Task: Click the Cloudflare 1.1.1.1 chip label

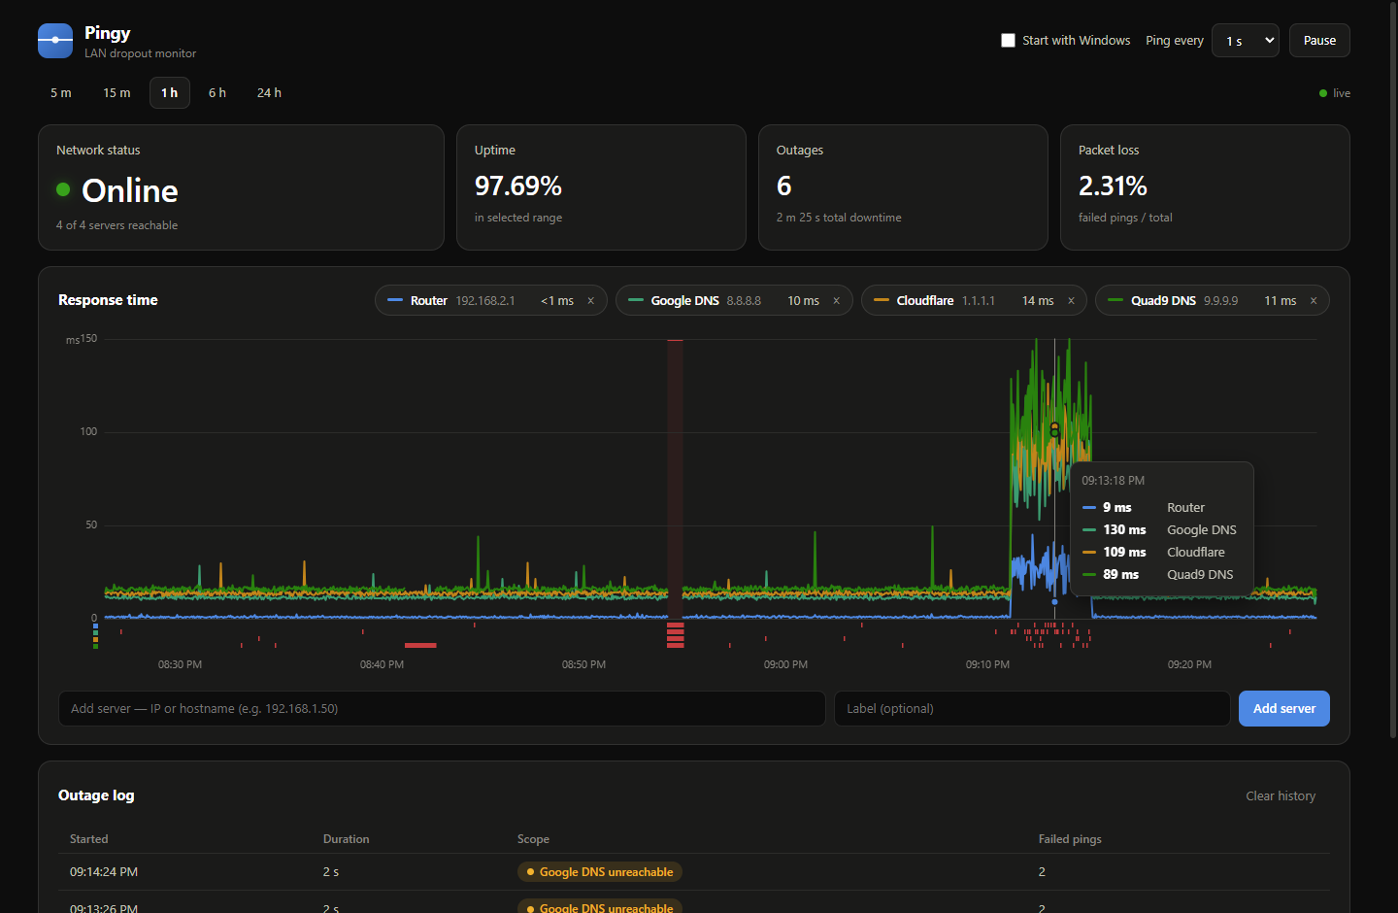Action: point(946,301)
